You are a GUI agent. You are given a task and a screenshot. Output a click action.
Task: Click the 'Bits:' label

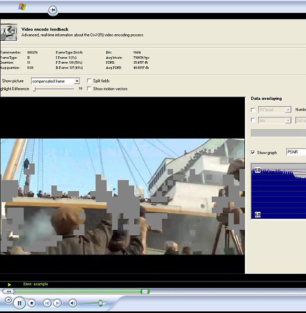109,53
